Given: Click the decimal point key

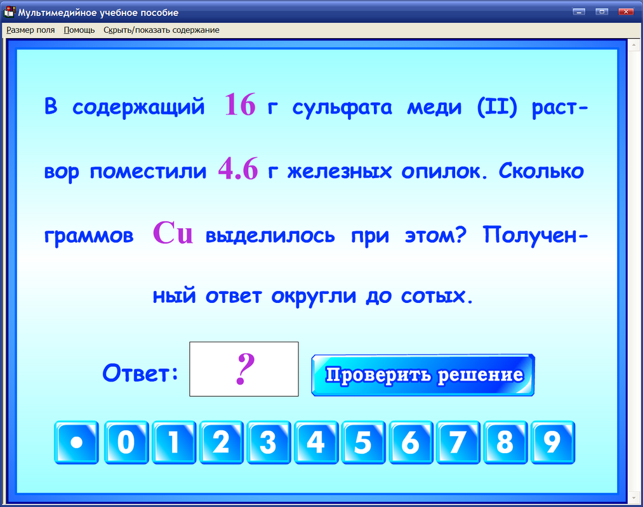Looking at the screenshot, I should 76,442.
